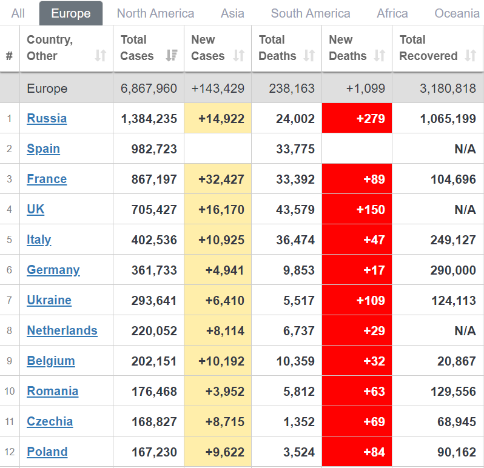Click Total Deaths sort icon

click(x=309, y=56)
